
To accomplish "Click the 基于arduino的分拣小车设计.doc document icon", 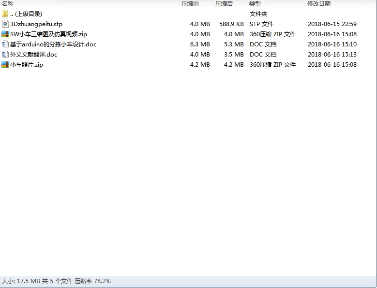I will [x=5, y=44].
